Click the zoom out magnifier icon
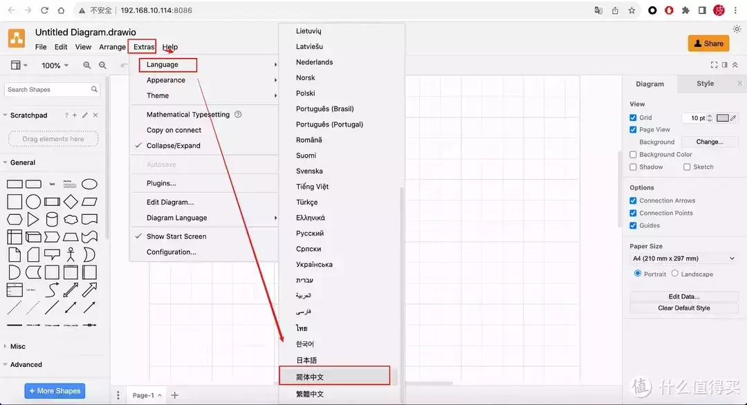 (102, 65)
